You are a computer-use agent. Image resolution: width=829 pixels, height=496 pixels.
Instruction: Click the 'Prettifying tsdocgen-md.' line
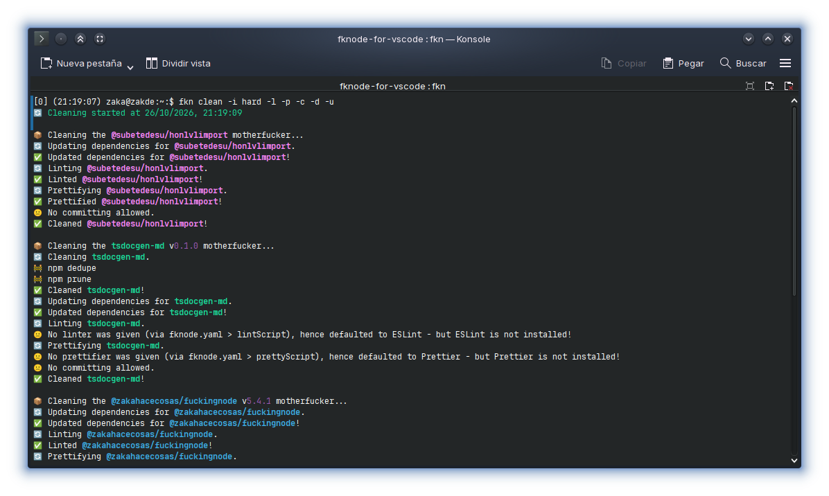(x=106, y=346)
